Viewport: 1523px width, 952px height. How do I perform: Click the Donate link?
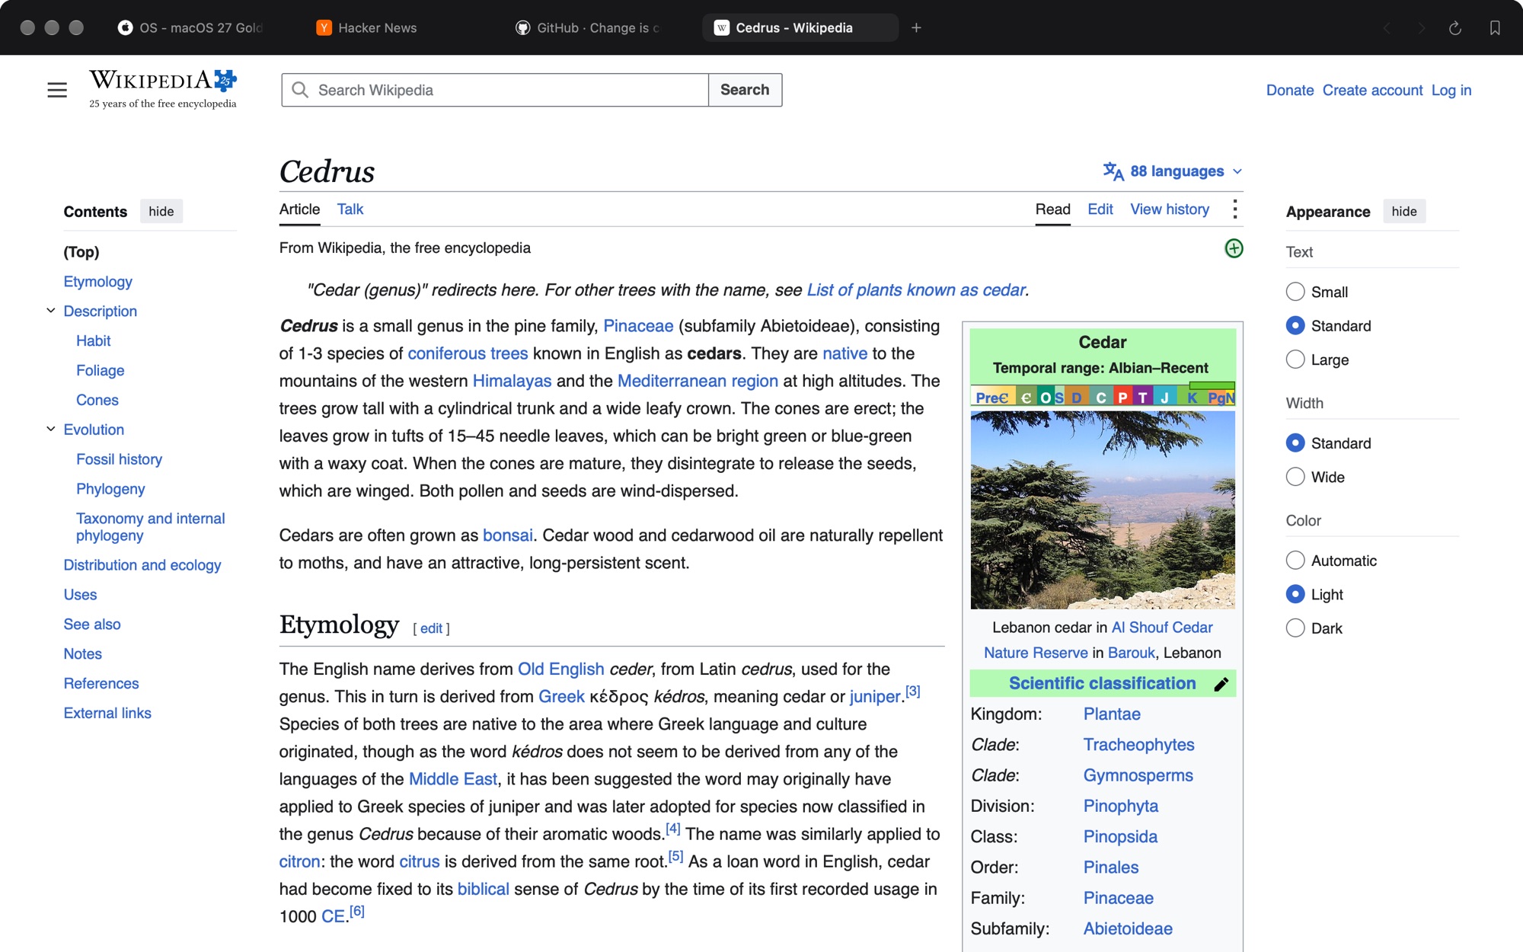(x=1290, y=90)
